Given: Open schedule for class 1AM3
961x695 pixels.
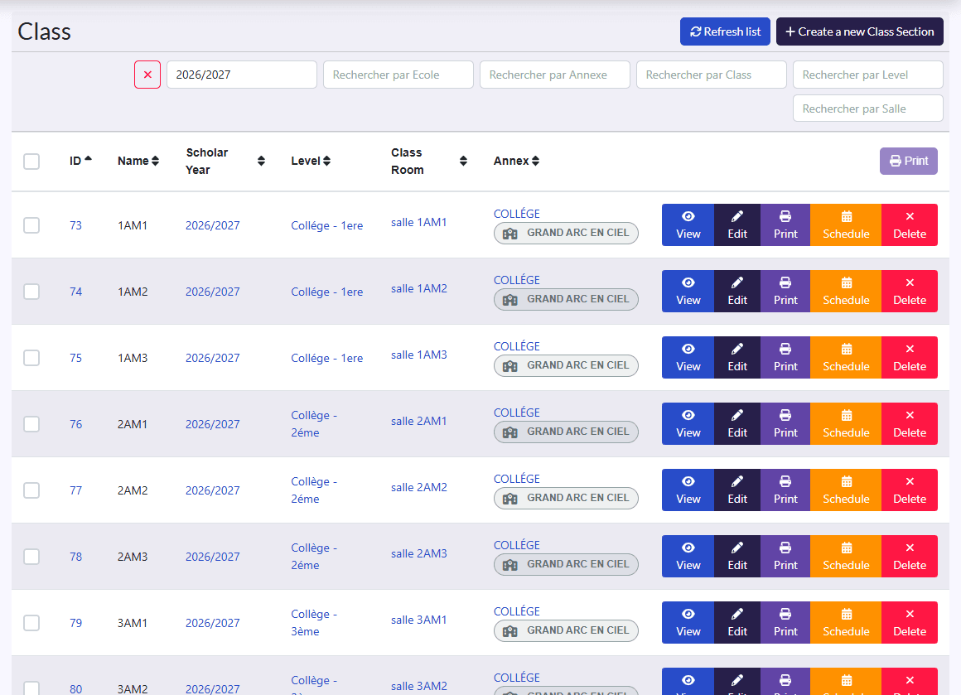Looking at the screenshot, I should [x=846, y=357].
